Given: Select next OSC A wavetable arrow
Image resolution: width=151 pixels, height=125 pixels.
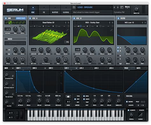Looking at the screenshot, I should coord(68,22).
